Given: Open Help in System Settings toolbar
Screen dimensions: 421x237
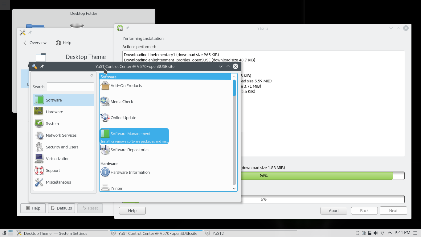Looking at the screenshot, I should [63, 43].
